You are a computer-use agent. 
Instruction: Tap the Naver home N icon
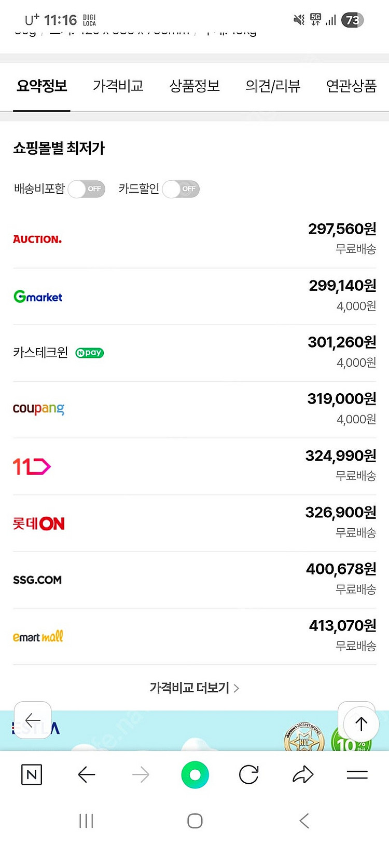[31, 775]
